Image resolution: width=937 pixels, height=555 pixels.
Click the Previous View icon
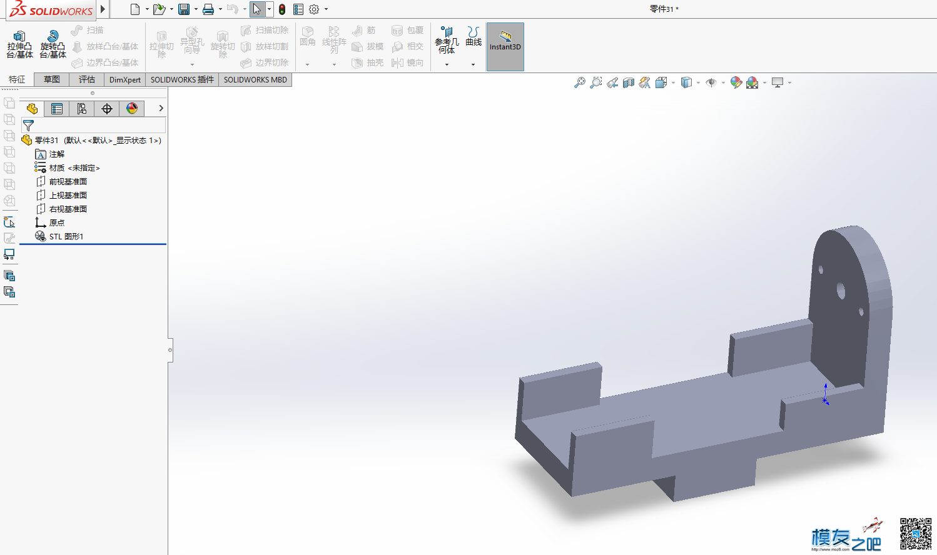point(612,82)
